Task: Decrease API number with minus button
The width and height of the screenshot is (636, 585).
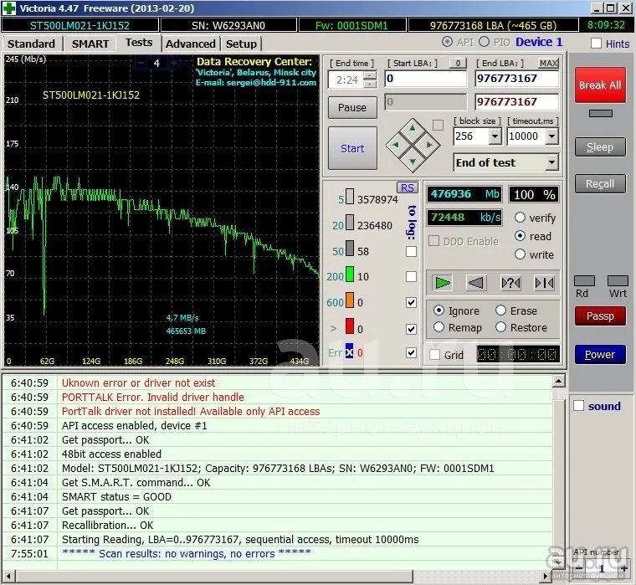Action: pos(580,569)
